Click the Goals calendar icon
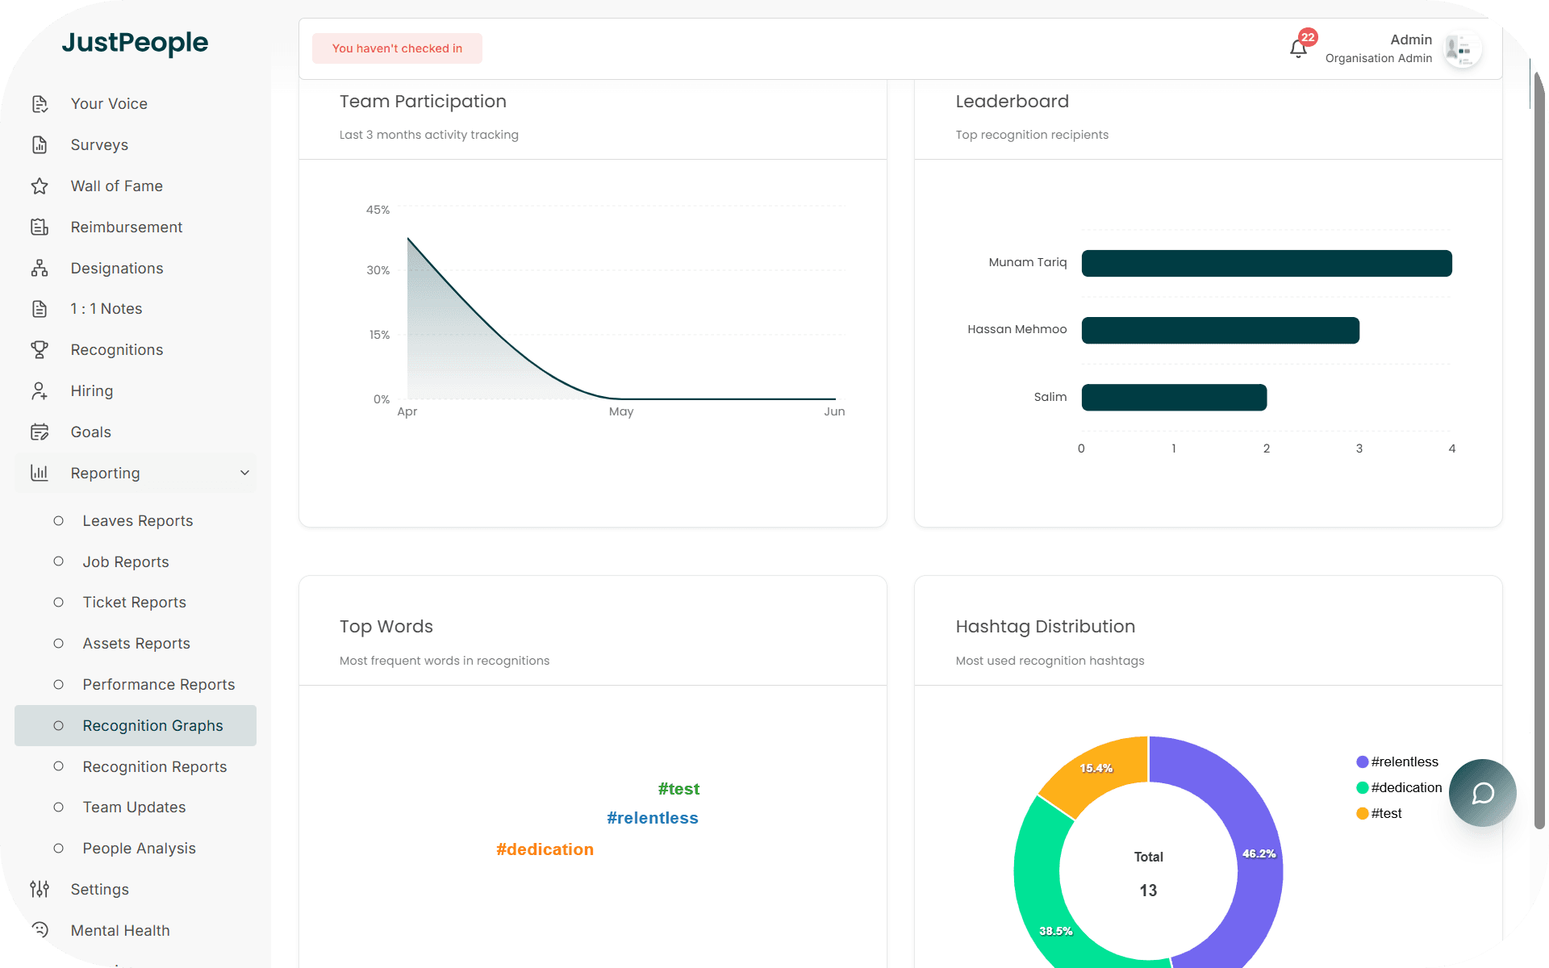The height and width of the screenshot is (968, 1549). [x=40, y=432]
